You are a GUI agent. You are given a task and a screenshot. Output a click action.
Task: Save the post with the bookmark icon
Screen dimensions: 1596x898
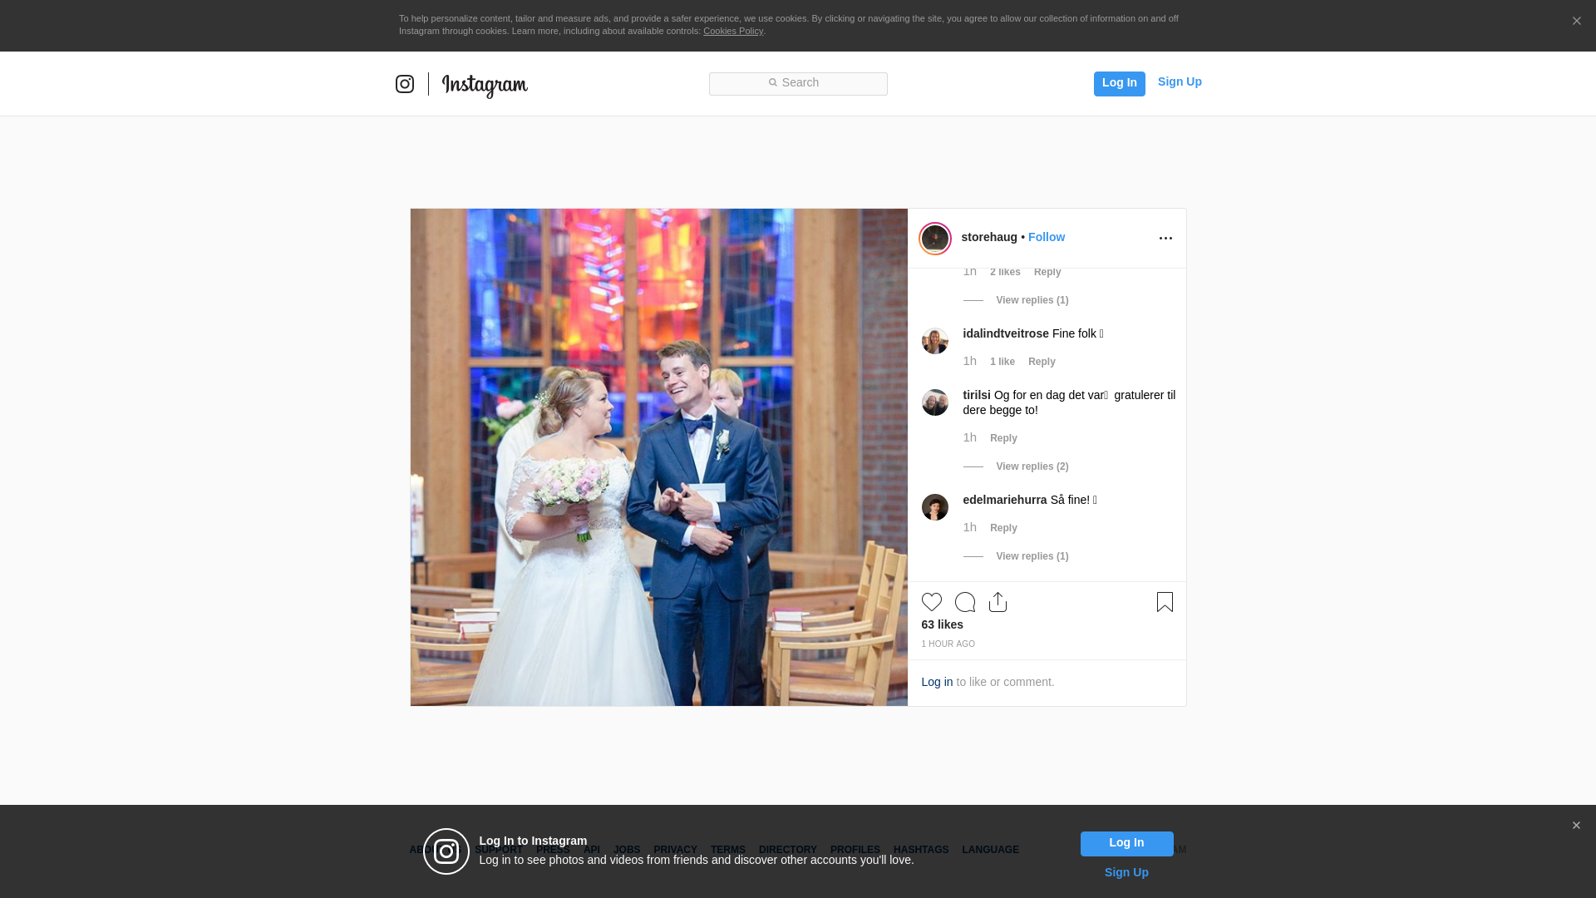[1165, 602]
